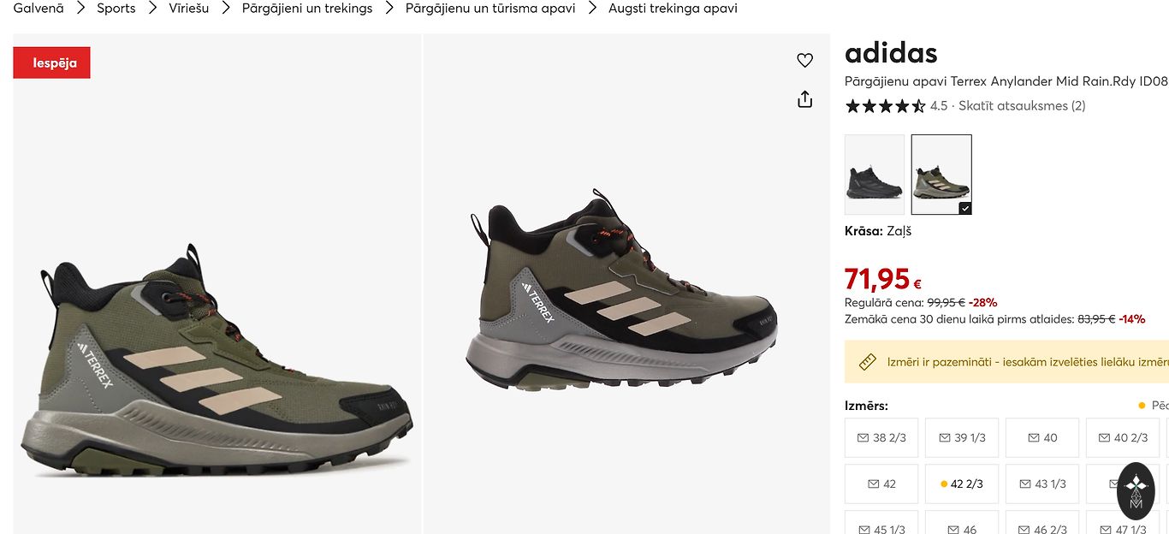Click the star rating icons
Image resolution: width=1169 pixels, height=534 pixels.
(885, 106)
